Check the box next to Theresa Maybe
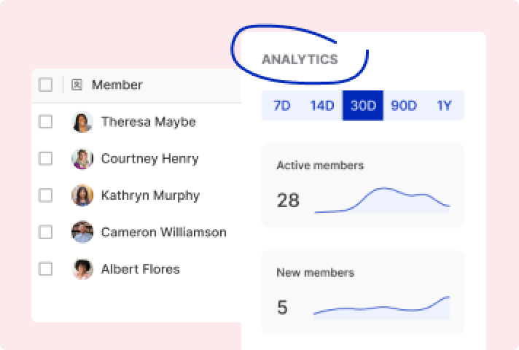 [45, 122]
